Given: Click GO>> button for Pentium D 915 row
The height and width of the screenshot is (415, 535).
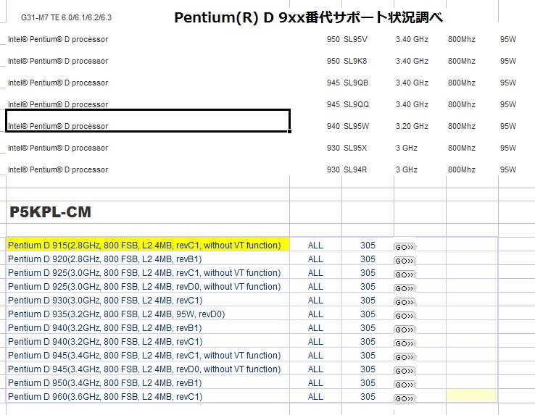Looking at the screenshot, I should 405,247.
